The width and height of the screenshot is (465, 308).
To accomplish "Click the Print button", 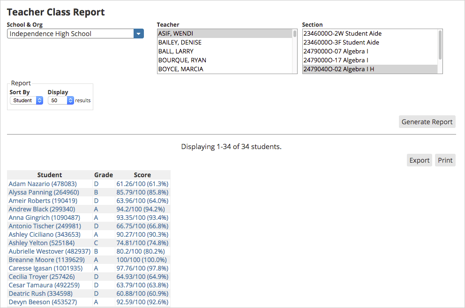I will click(x=445, y=160).
